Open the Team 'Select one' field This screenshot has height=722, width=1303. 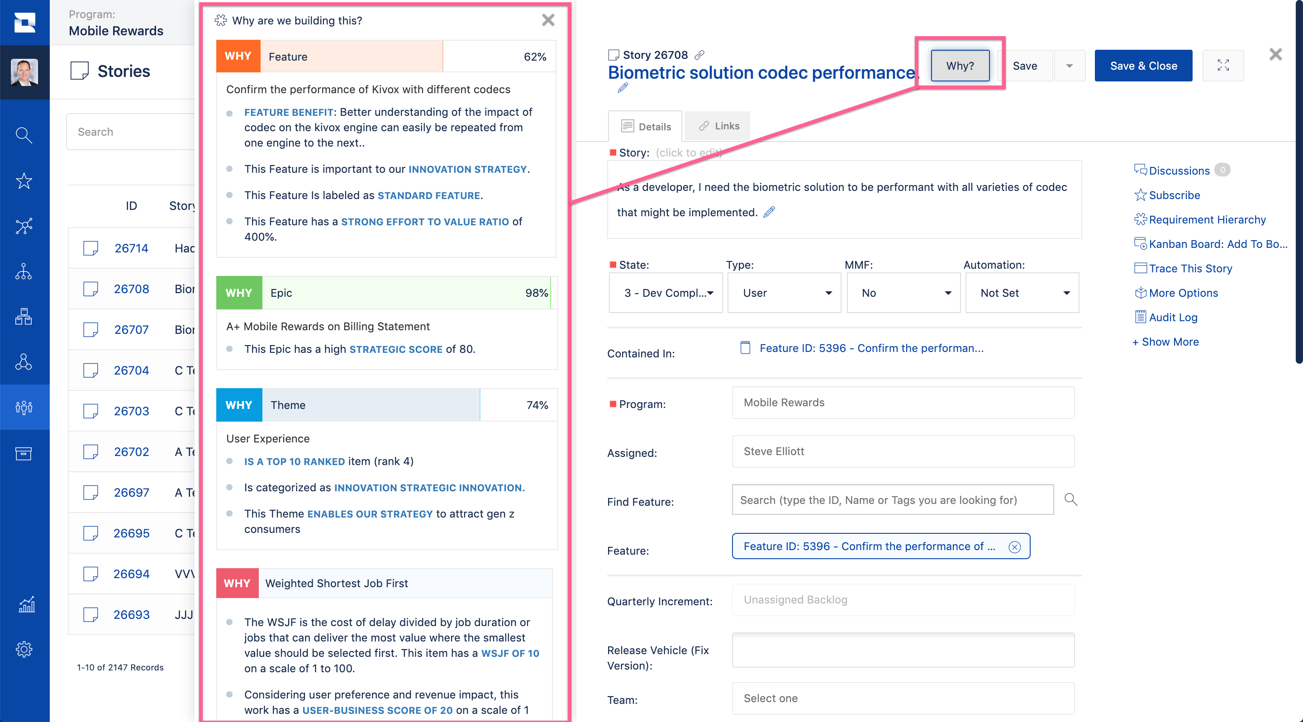pos(903,698)
